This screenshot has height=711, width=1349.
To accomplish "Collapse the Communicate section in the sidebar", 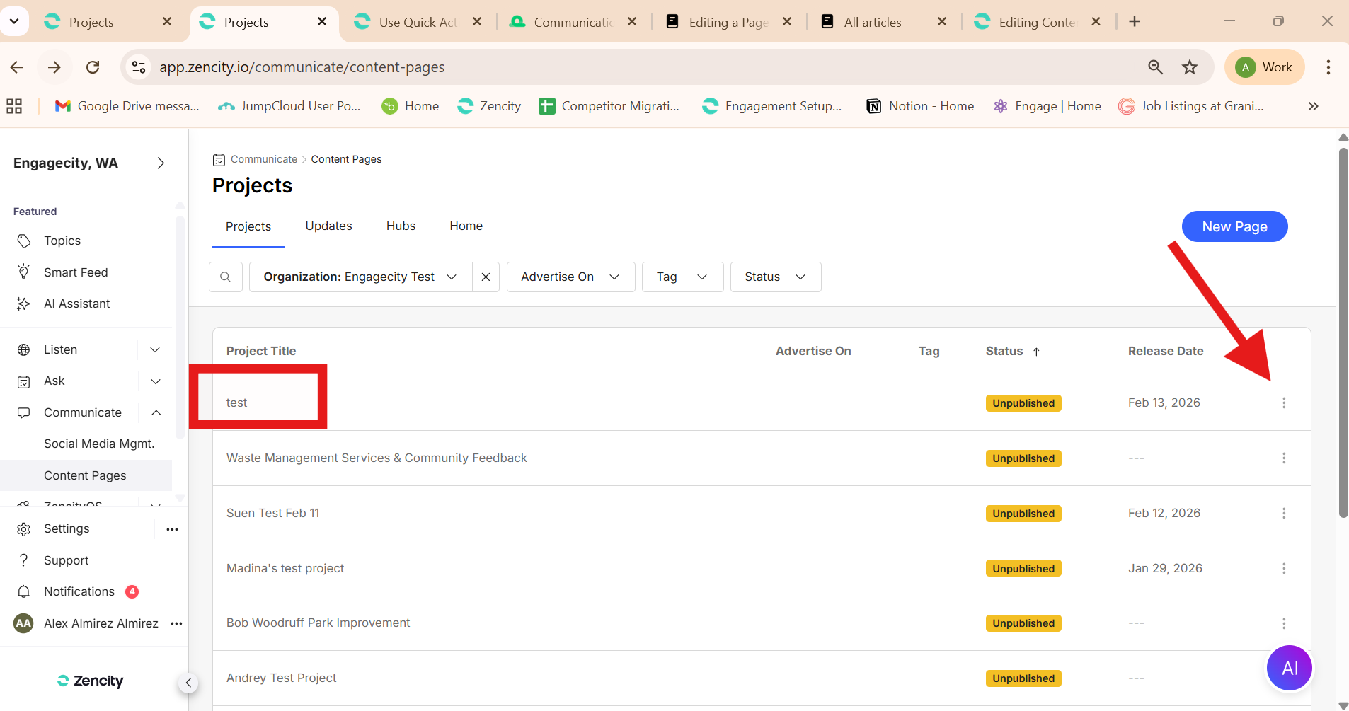I will pyautogui.click(x=156, y=412).
